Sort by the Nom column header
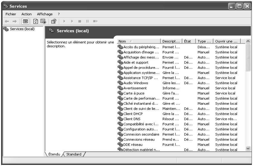The image size is (253, 166). click(x=139, y=41)
